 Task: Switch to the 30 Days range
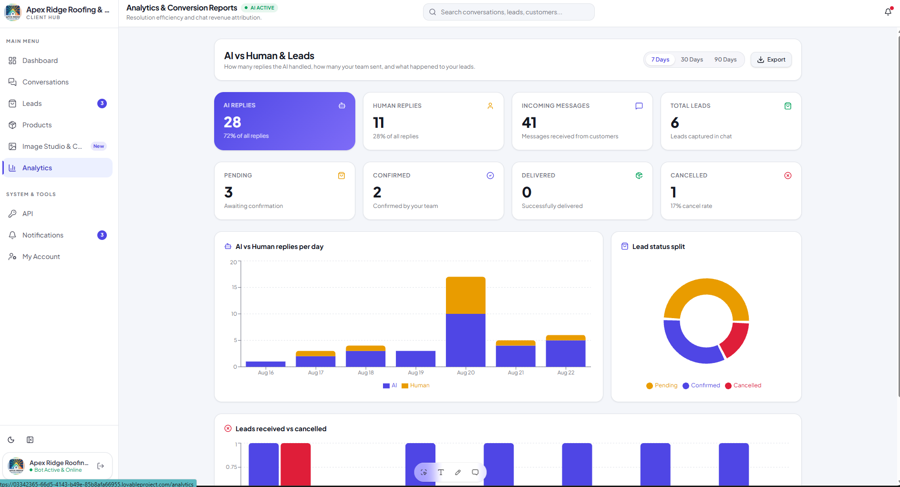tap(692, 60)
